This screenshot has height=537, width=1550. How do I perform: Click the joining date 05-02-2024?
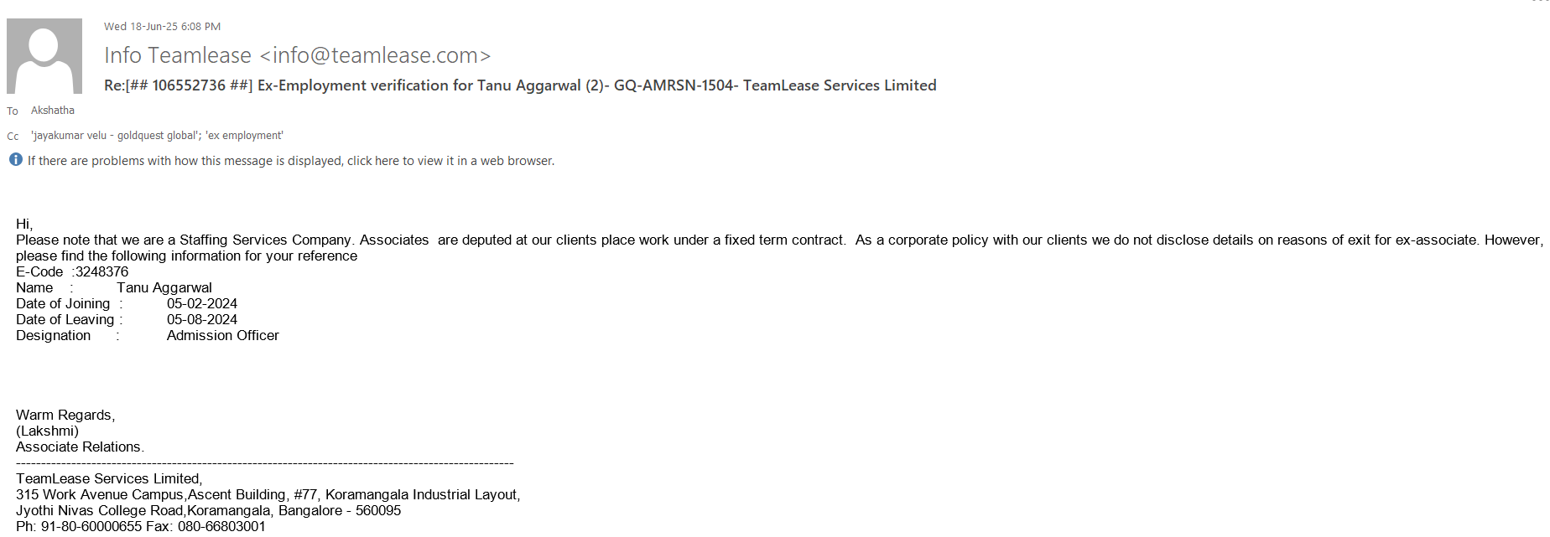(x=202, y=304)
